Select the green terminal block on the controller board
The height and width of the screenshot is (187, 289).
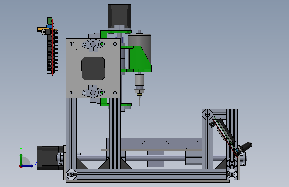[50, 21]
